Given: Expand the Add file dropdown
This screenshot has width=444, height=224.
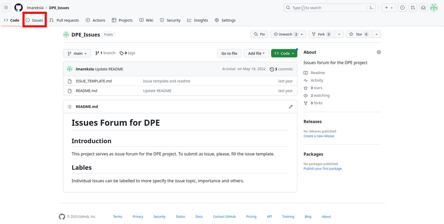Looking at the screenshot, I should pyautogui.click(x=256, y=53).
